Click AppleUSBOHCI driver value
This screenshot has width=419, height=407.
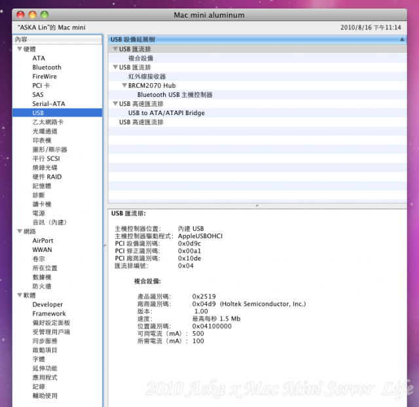(200, 236)
